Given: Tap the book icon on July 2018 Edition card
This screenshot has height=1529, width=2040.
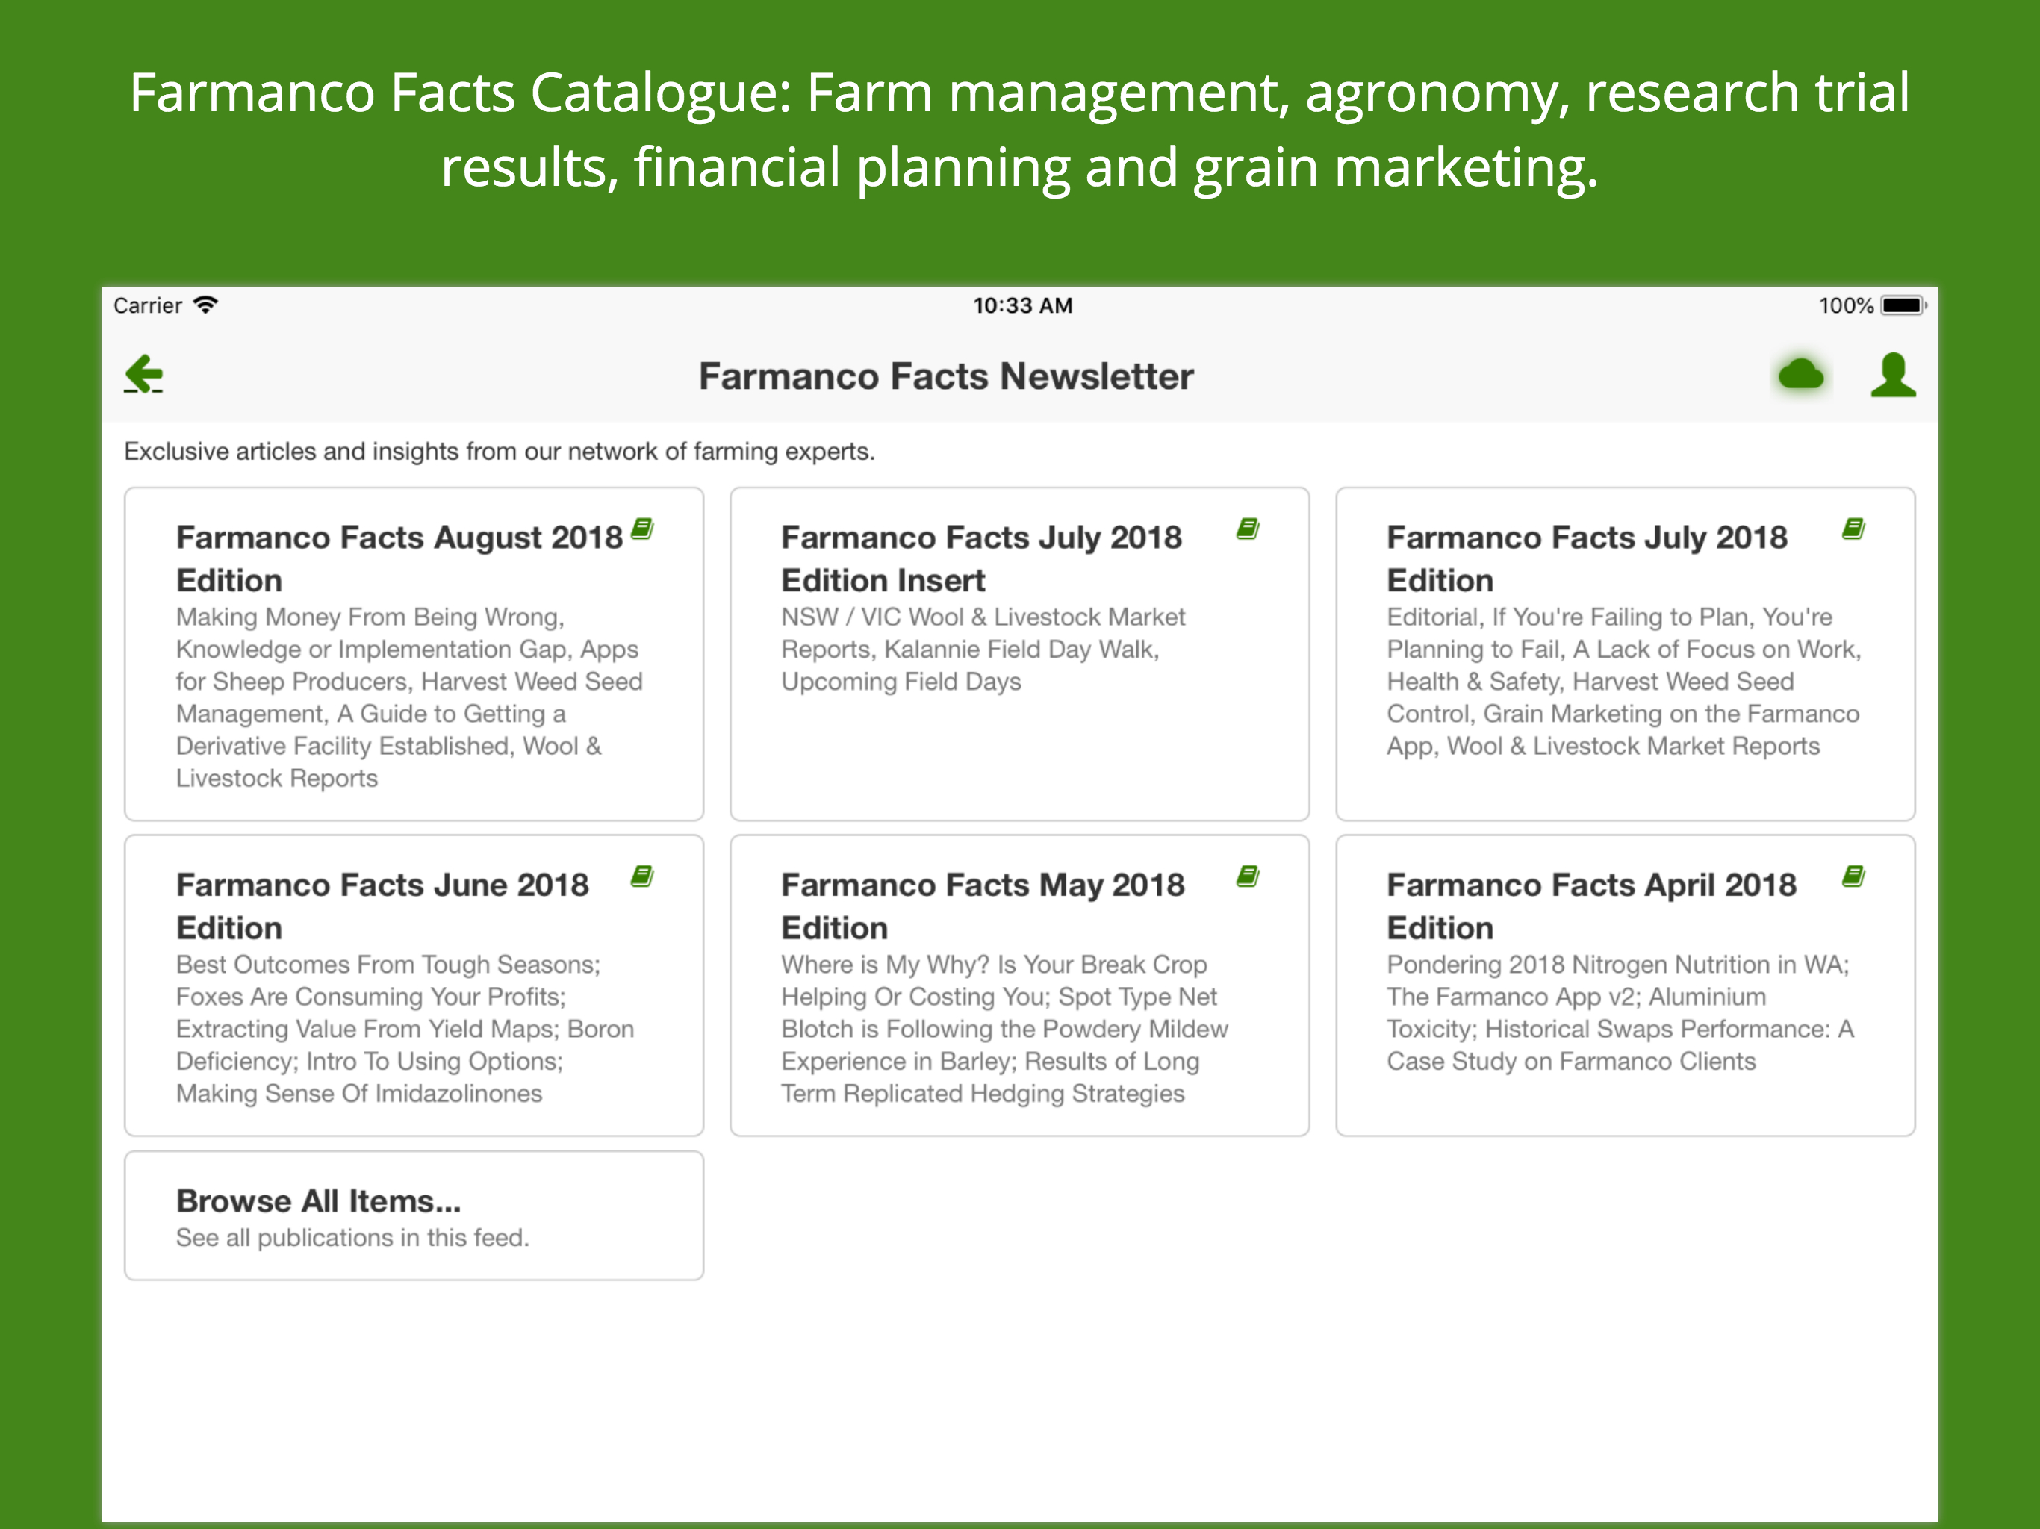Looking at the screenshot, I should 1854,529.
